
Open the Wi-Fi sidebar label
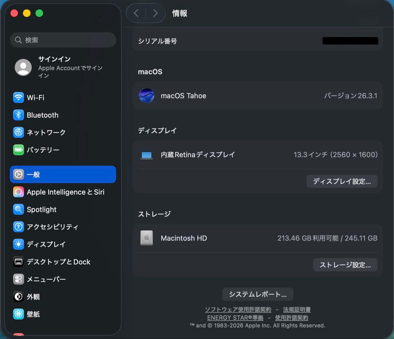pyautogui.click(x=35, y=98)
